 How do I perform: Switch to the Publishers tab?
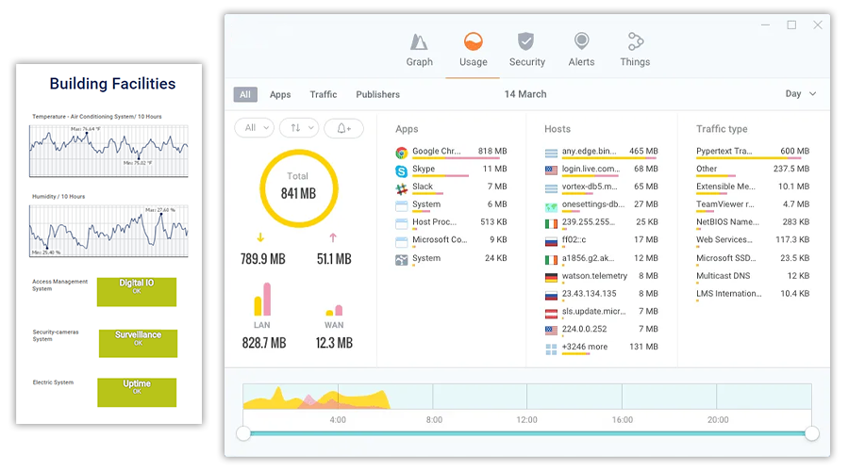point(377,95)
